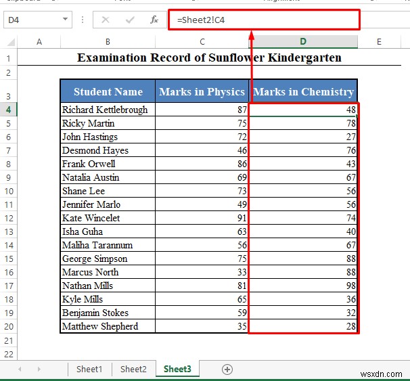The image size is (410, 381).
Task: Click the 'Student Name' header cell
Action: coord(108,91)
